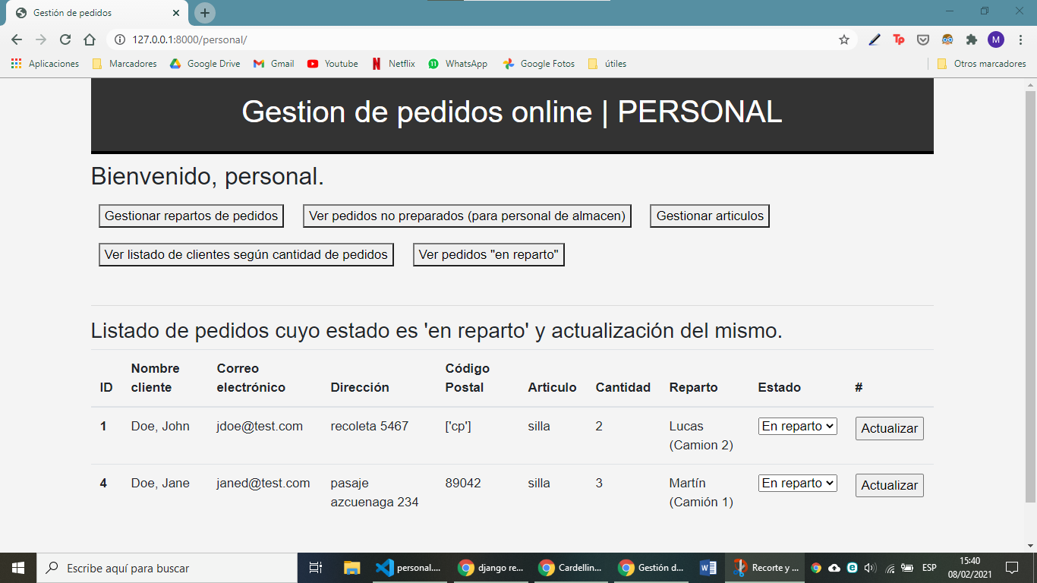This screenshot has width=1037, height=583.
Task: Click Ver listado de clientes button
Action: pos(246,254)
